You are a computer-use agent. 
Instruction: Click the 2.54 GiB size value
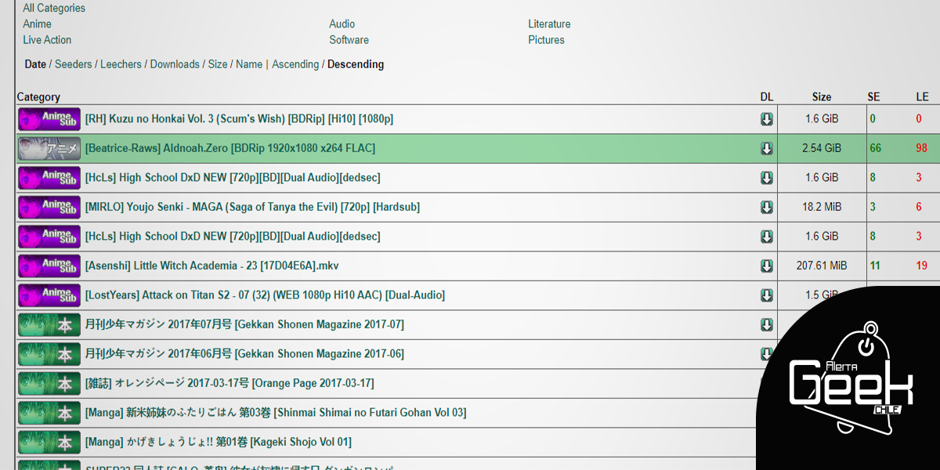point(822,148)
